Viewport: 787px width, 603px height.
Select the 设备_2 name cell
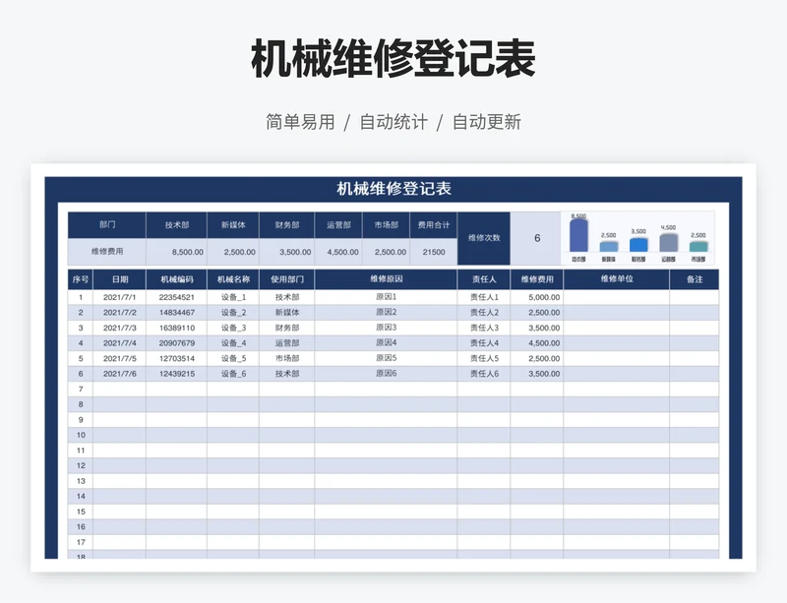[x=233, y=312]
